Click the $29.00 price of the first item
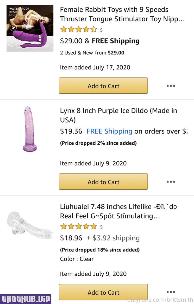194x304 pixels. pyautogui.click(x=71, y=41)
